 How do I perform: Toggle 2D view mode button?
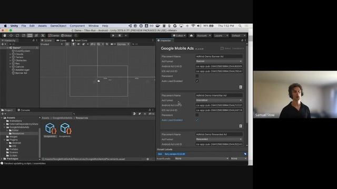67,44
